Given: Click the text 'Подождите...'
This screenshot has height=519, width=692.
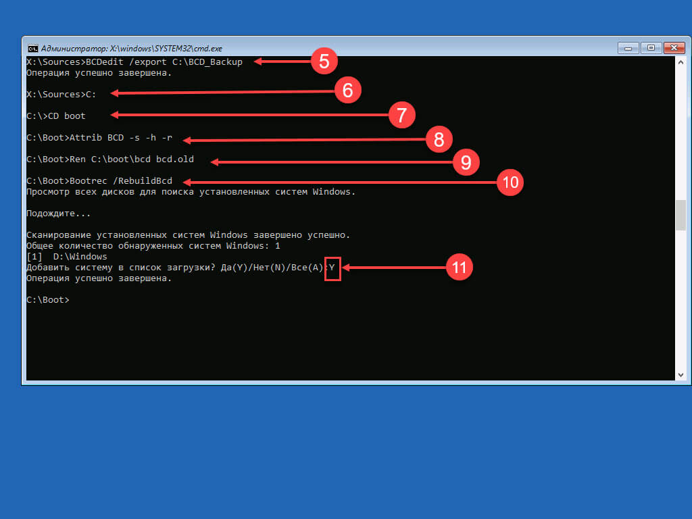Looking at the screenshot, I should [x=58, y=213].
